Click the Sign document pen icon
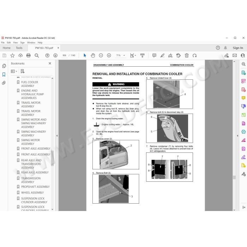247x247 pixels. point(170,55)
